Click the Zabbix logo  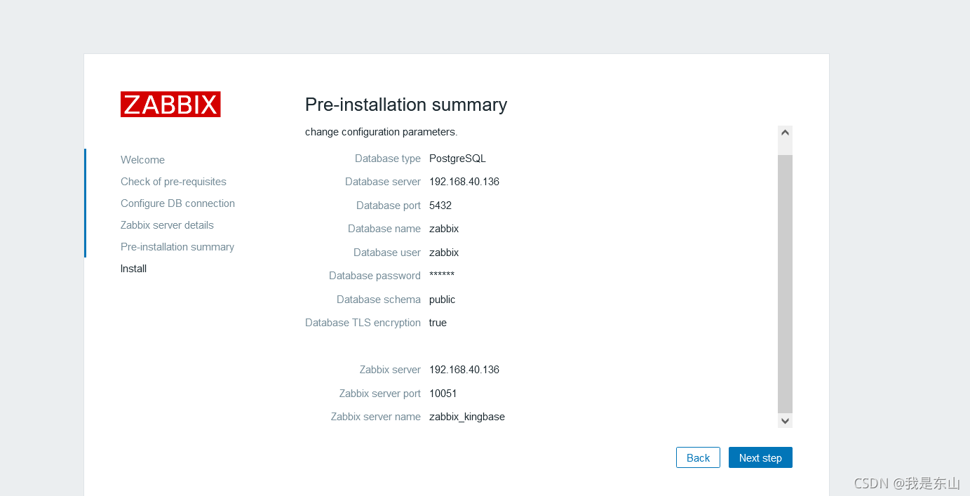pyautogui.click(x=170, y=104)
